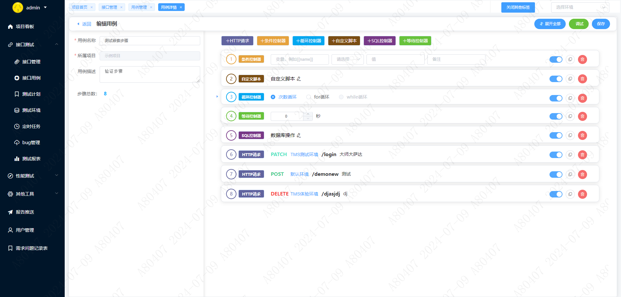
Task: Increase the wait seconds stepper
Action: (x=308, y=114)
